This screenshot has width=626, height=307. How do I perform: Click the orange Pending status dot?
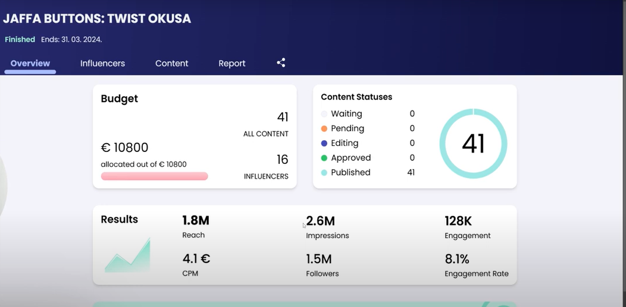(x=324, y=129)
